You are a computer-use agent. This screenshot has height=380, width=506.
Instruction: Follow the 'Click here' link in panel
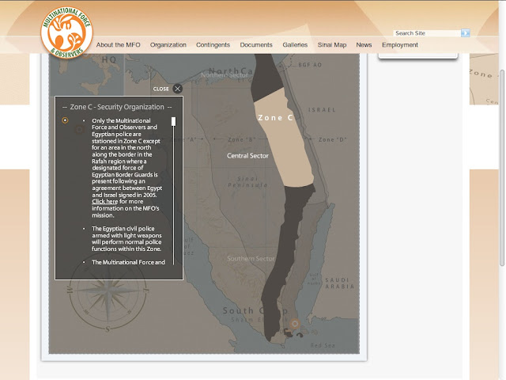(105, 201)
